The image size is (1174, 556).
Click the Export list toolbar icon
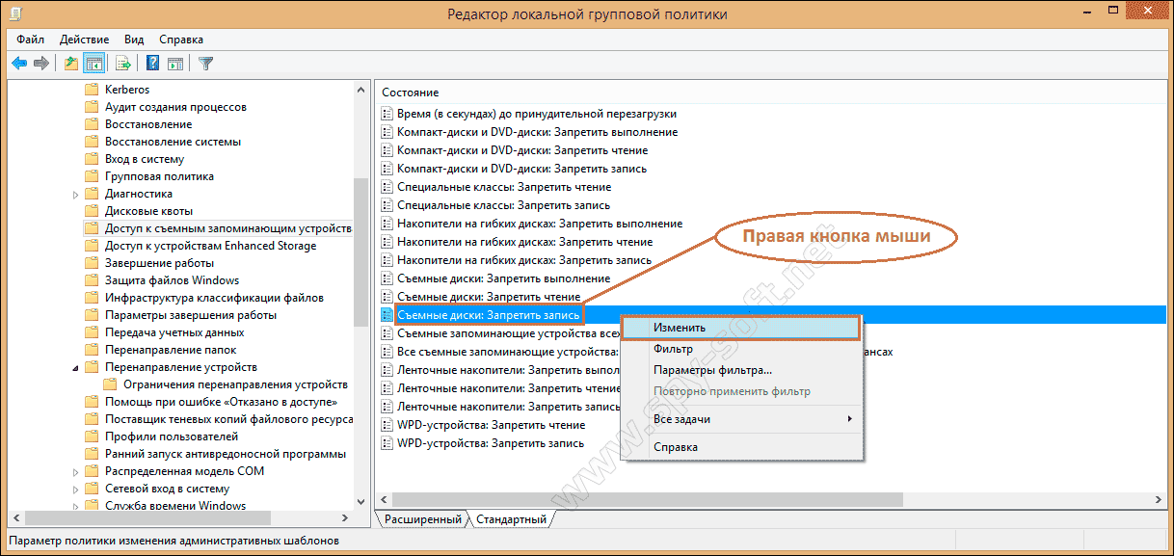point(123,64)
